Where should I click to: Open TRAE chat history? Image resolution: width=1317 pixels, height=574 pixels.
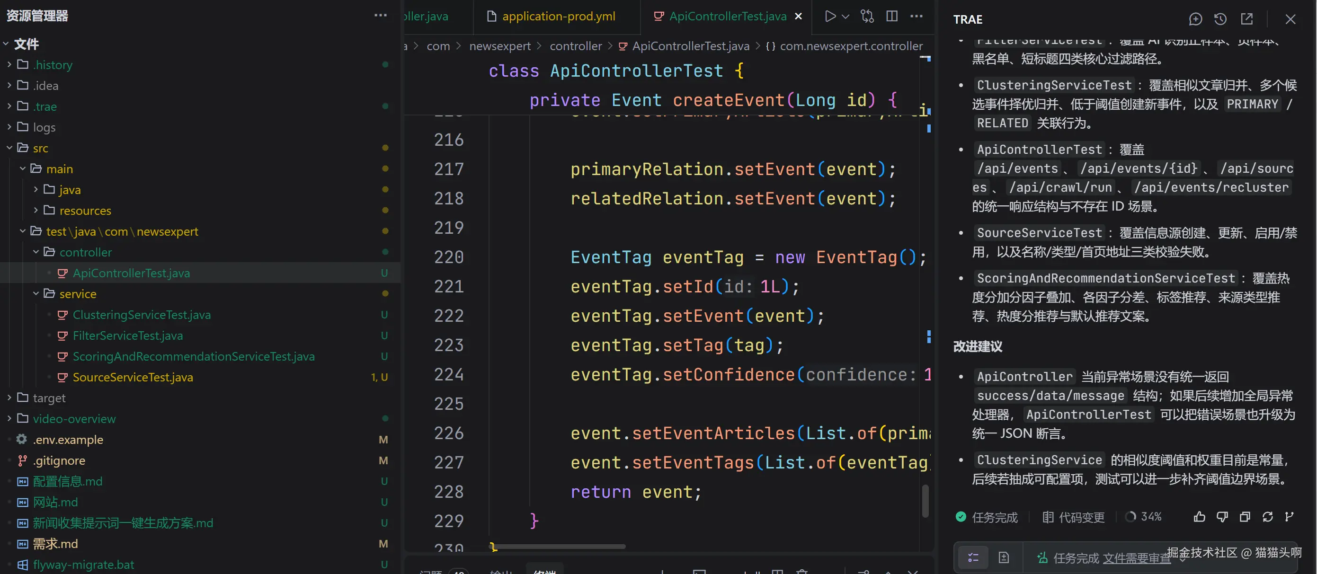(x=1220, y=19)
